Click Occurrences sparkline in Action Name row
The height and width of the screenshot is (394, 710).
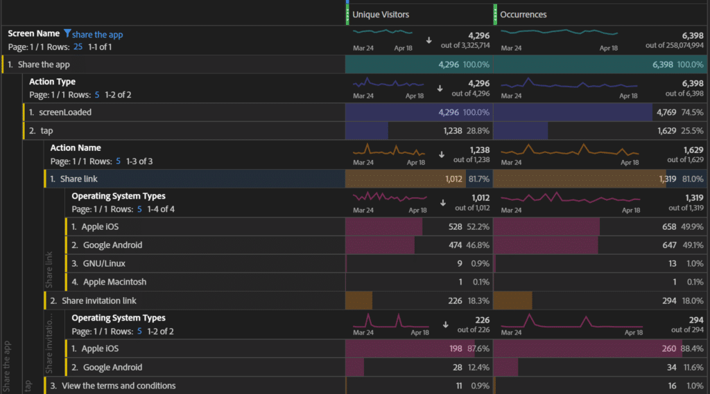click(570, 150)
